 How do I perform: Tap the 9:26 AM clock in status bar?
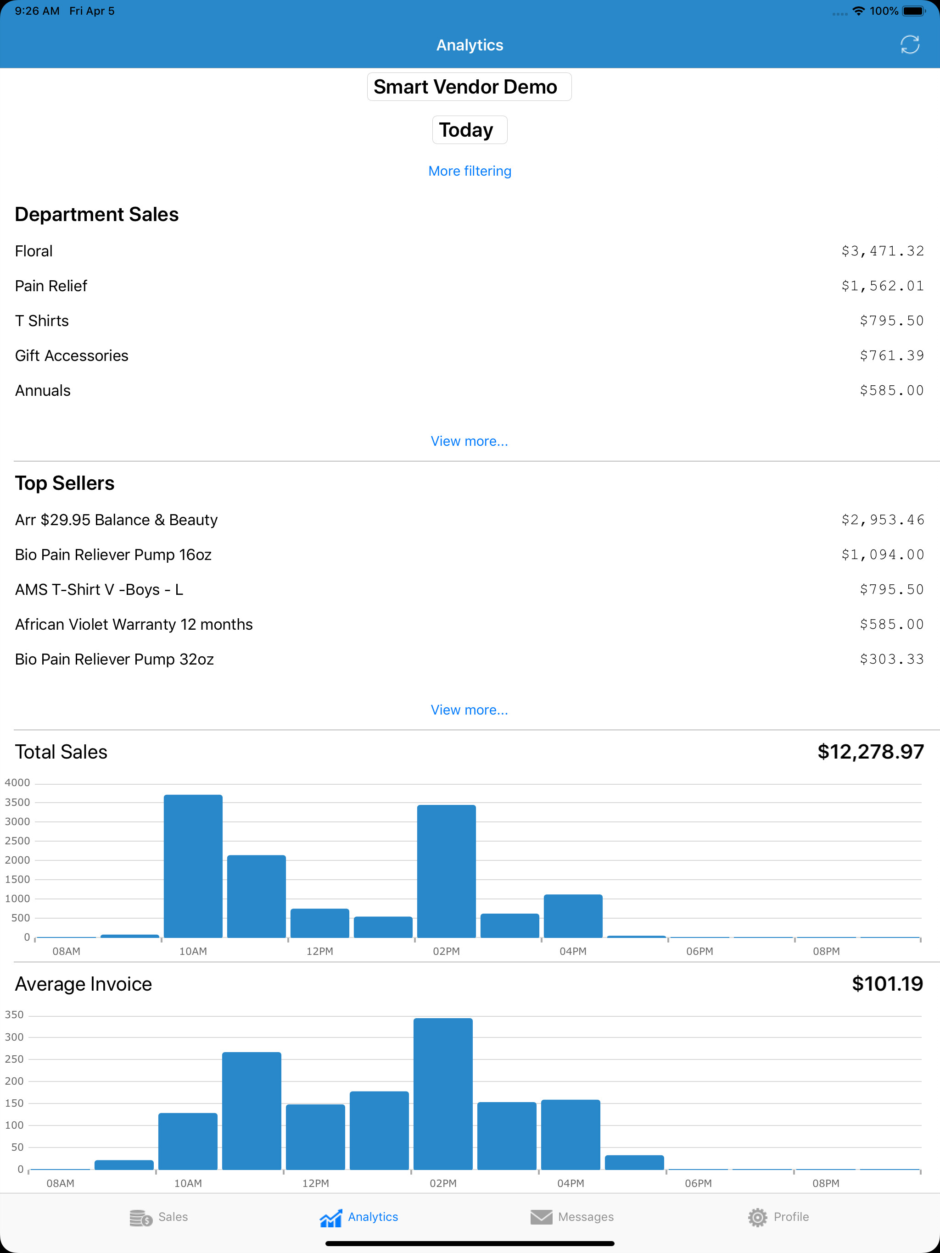tap(37, 11)
